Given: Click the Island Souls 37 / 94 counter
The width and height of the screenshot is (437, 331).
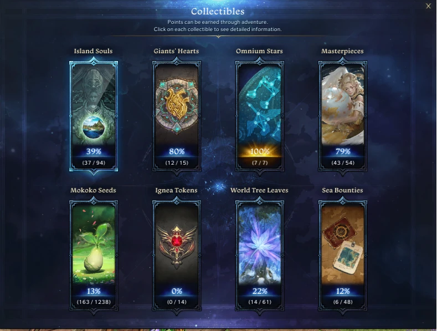Looking at the screenshot, I should pyautogui.click(x=94, y=162).
